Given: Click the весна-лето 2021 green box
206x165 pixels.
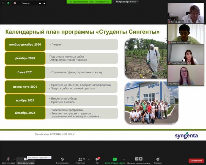Looking at the screenshot, I should 25,87.
